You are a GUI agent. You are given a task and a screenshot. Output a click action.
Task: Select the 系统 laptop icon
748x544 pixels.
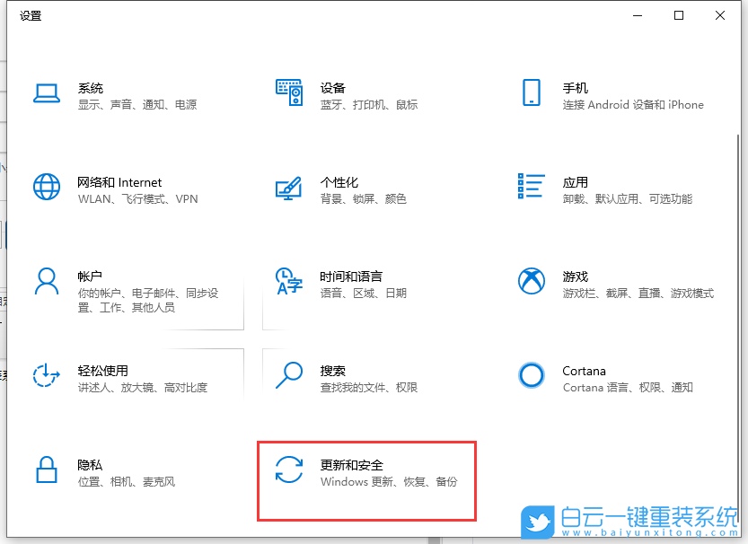point(46,92)
